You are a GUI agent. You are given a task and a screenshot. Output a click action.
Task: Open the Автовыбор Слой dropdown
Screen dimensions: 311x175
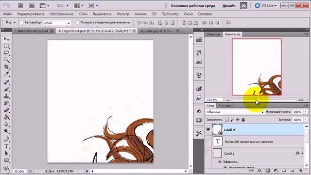coord(57,23)
